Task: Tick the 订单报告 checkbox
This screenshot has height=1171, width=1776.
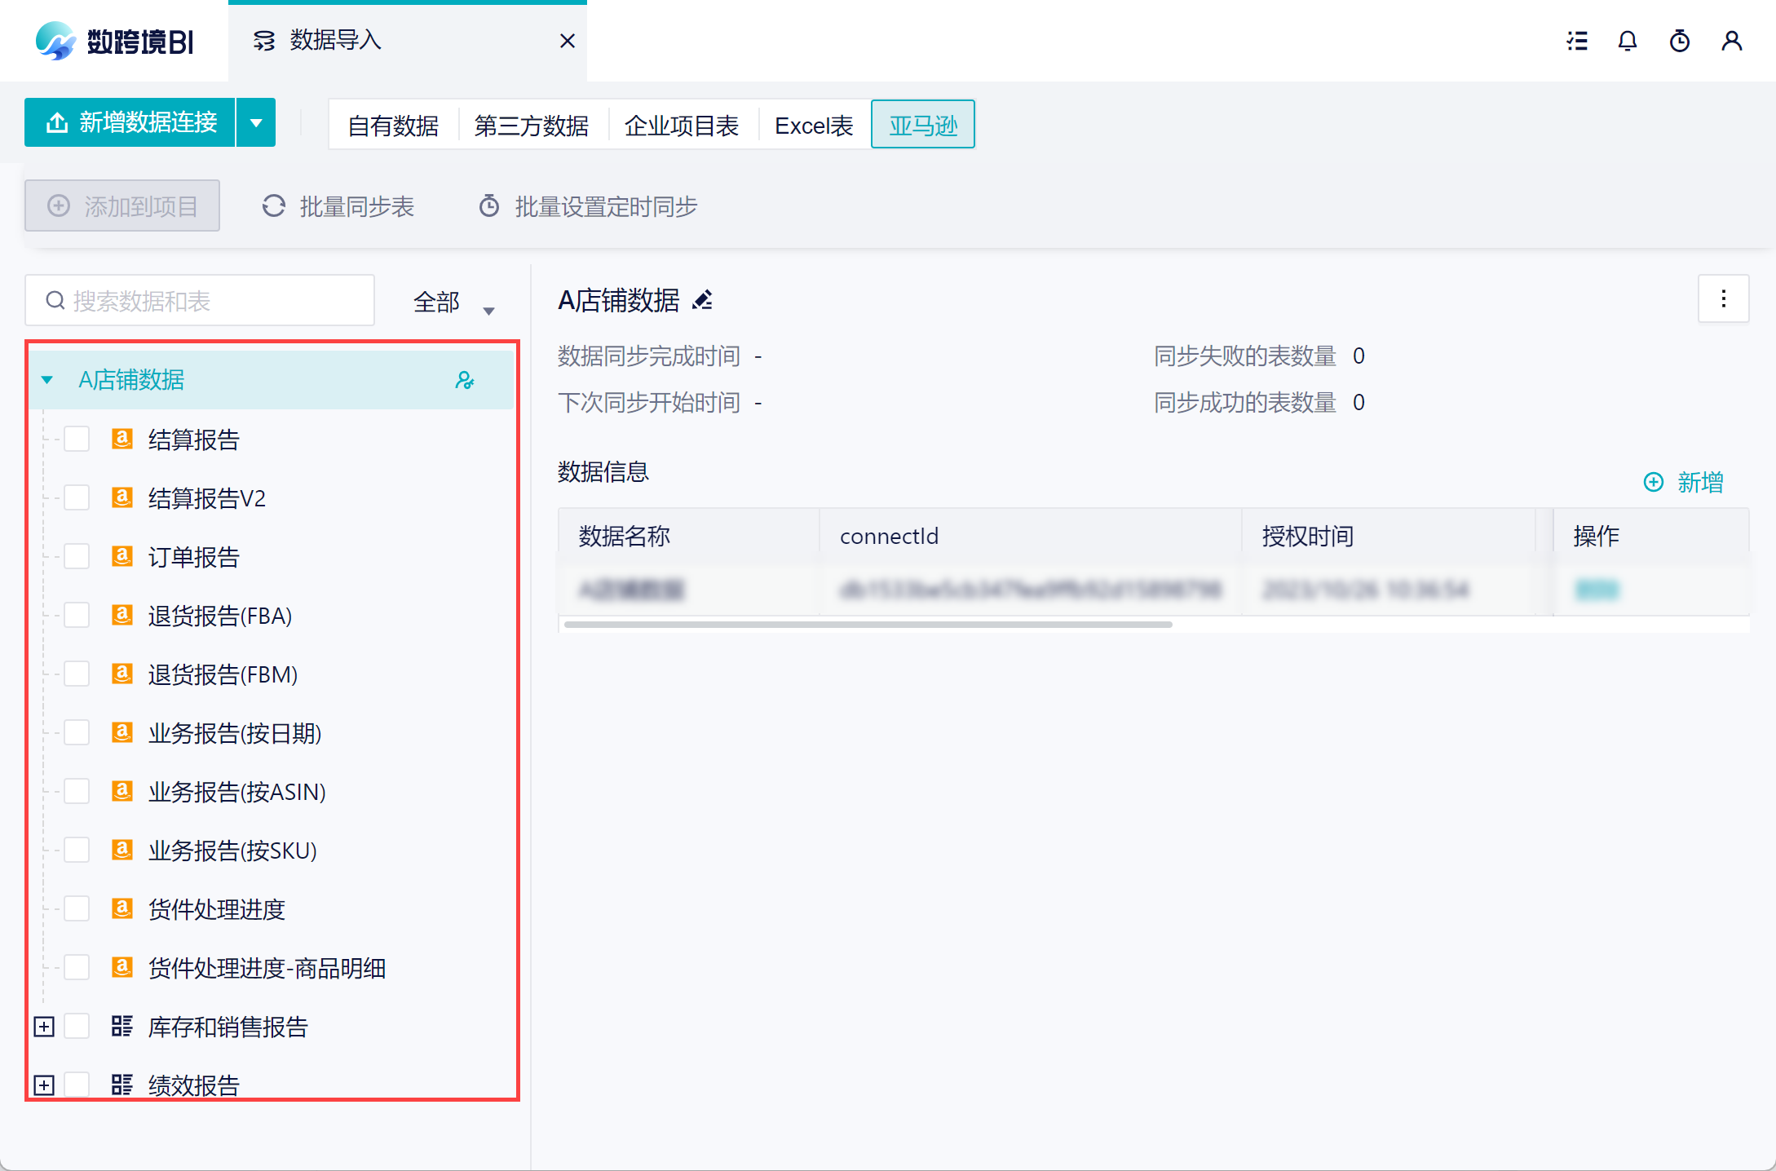Action: [77, 557]
